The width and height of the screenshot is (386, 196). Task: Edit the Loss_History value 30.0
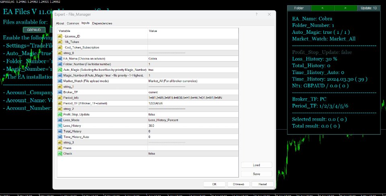(x=193, y=126)
